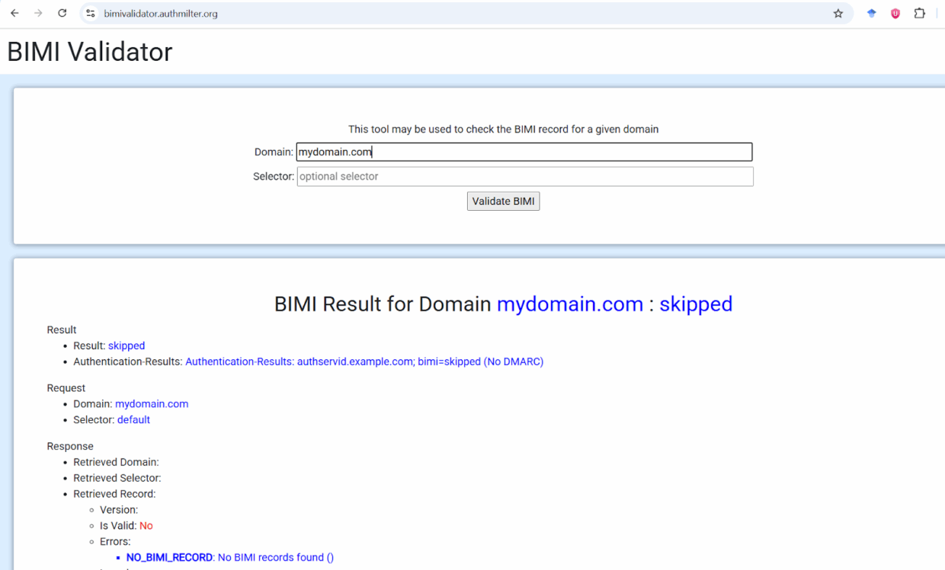This screenshot has height=570, width=945.
Task: Click the grayed-out forward navigation arrow
Action: 39,13
